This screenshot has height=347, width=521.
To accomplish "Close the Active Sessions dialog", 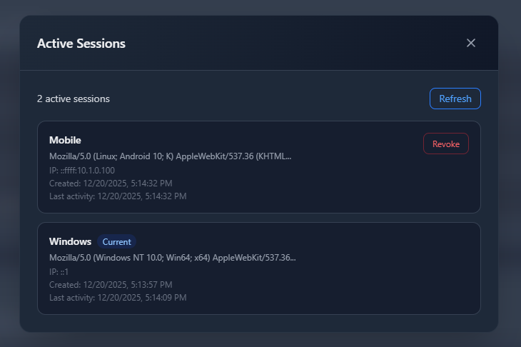I will click(471, 43).
